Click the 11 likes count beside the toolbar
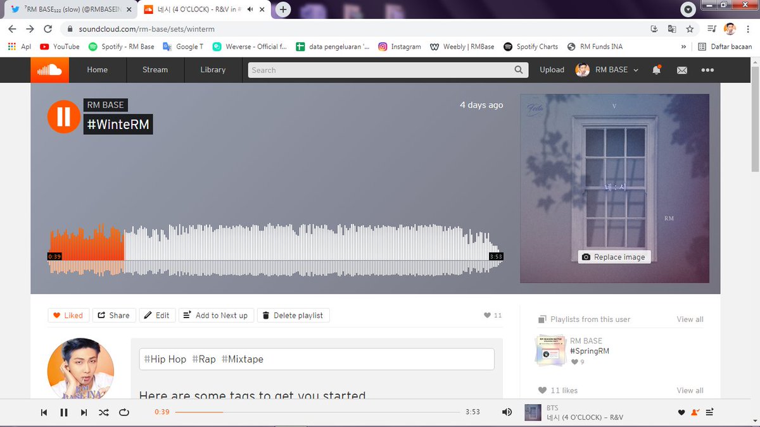The height and width of the screenshot is (427, 760). (x=493, y=315)
